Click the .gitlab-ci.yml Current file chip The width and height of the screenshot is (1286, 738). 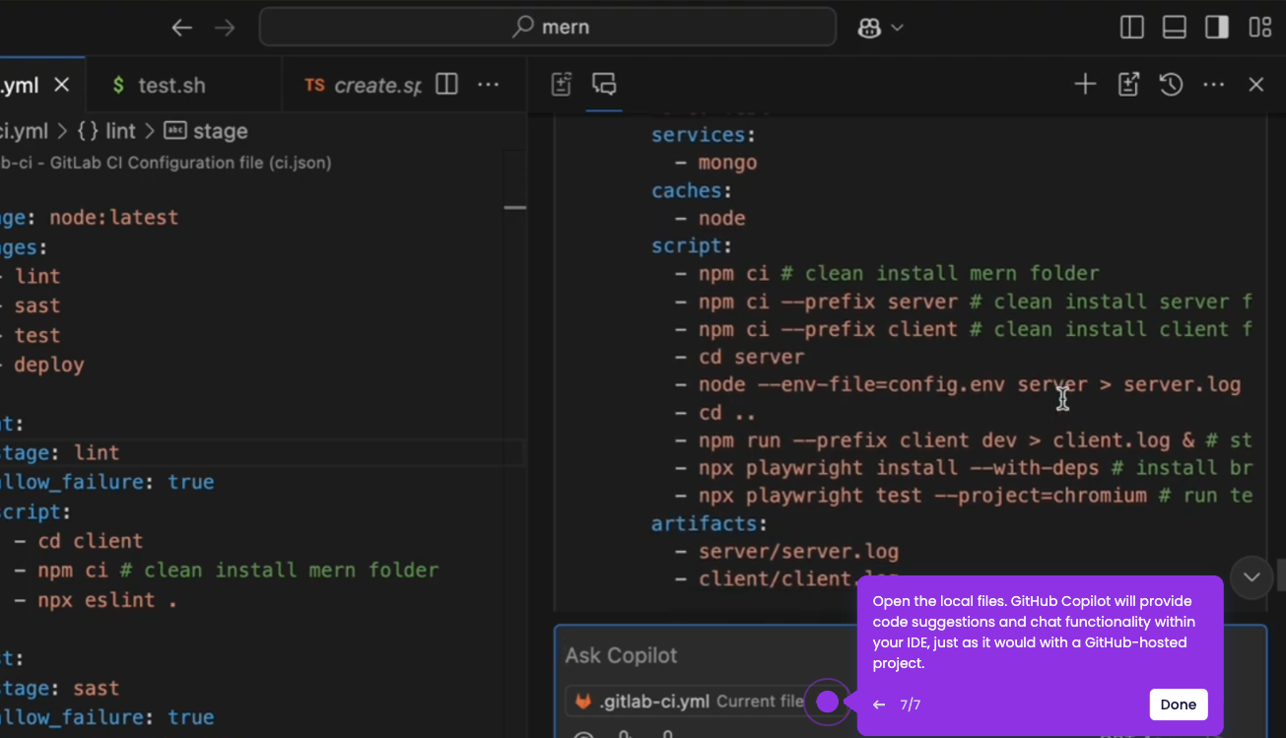[688, 702]
